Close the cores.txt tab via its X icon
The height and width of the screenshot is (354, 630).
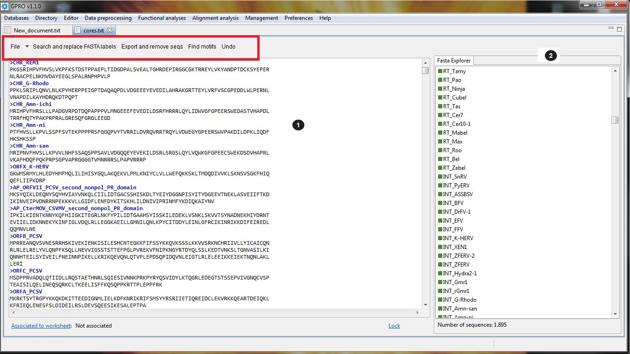pyautogui.click(x=110, y=30)
